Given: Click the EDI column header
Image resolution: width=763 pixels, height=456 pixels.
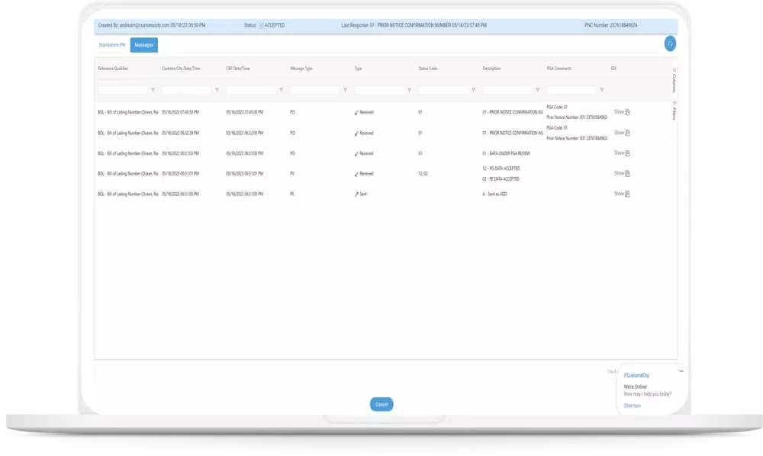Looking at the screenshot, I should 613,69.
